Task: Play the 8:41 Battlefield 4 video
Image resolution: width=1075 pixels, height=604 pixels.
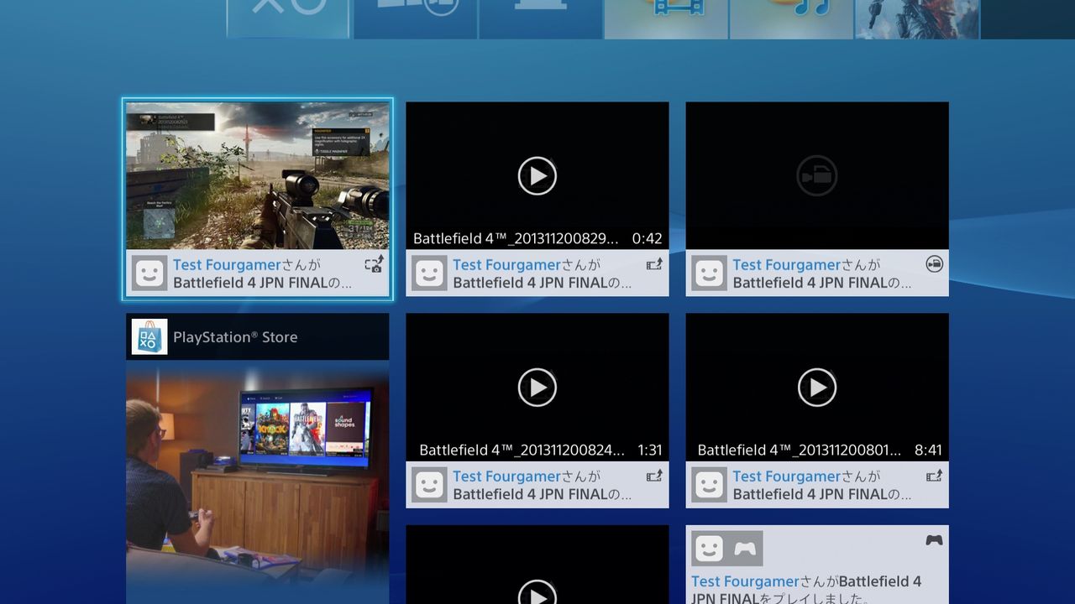Action: pyautogui.click(x=817, y=387)
